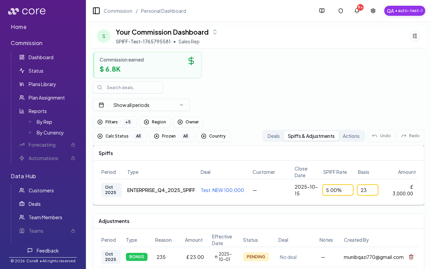431x269 pixels.
Task: Edit the SPIFF Rate 5.00% field
Action: coord(337,190)
